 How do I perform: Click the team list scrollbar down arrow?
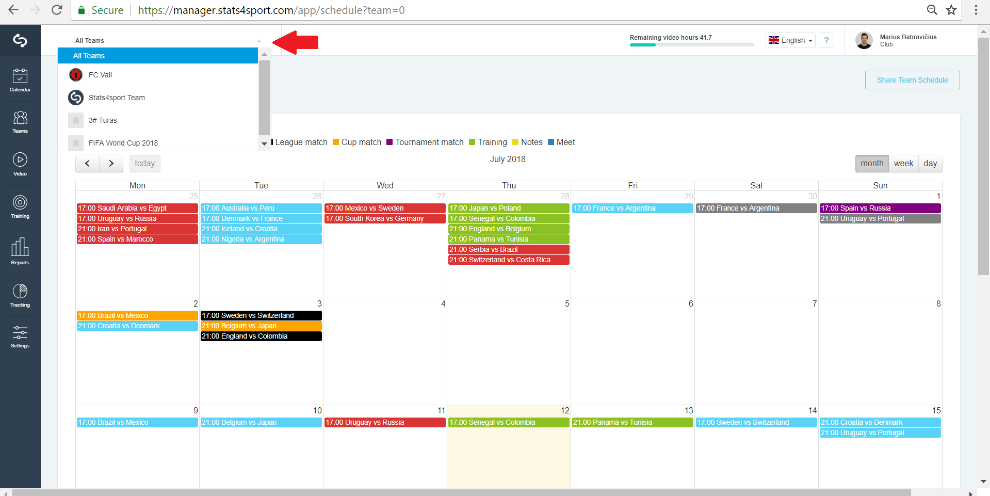pos(264,143)
